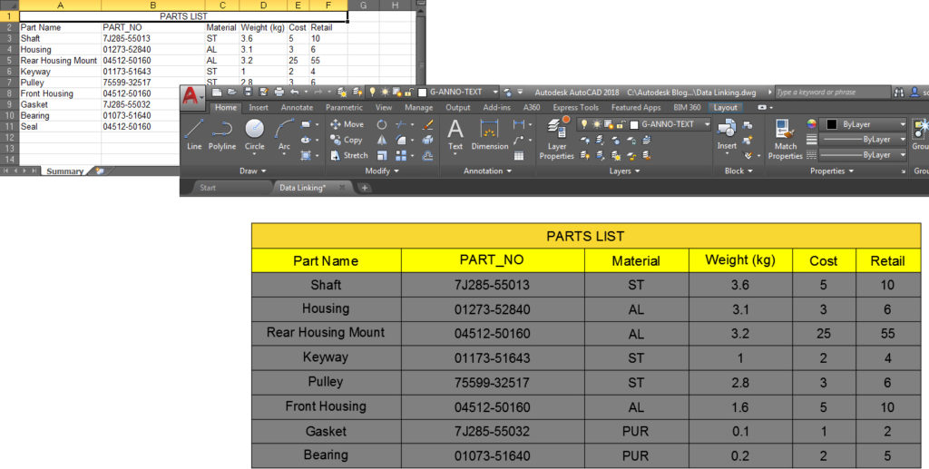Expand the Layers panel
Screen dimensions: 929x469
[625, 171]
